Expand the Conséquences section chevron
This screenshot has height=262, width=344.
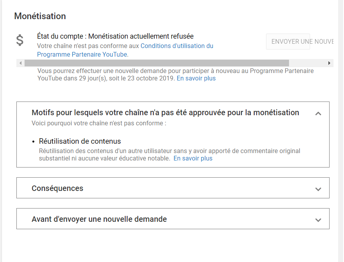318,189
